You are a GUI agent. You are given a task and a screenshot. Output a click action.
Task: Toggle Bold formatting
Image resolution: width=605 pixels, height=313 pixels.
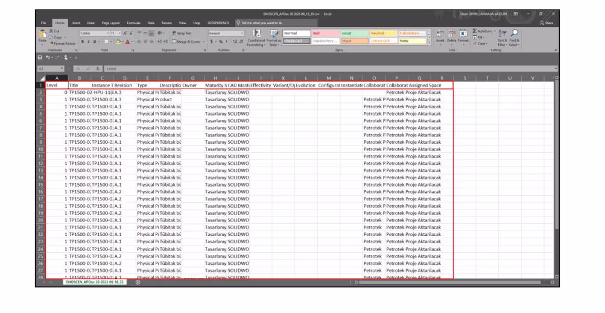tap(82, 42)
